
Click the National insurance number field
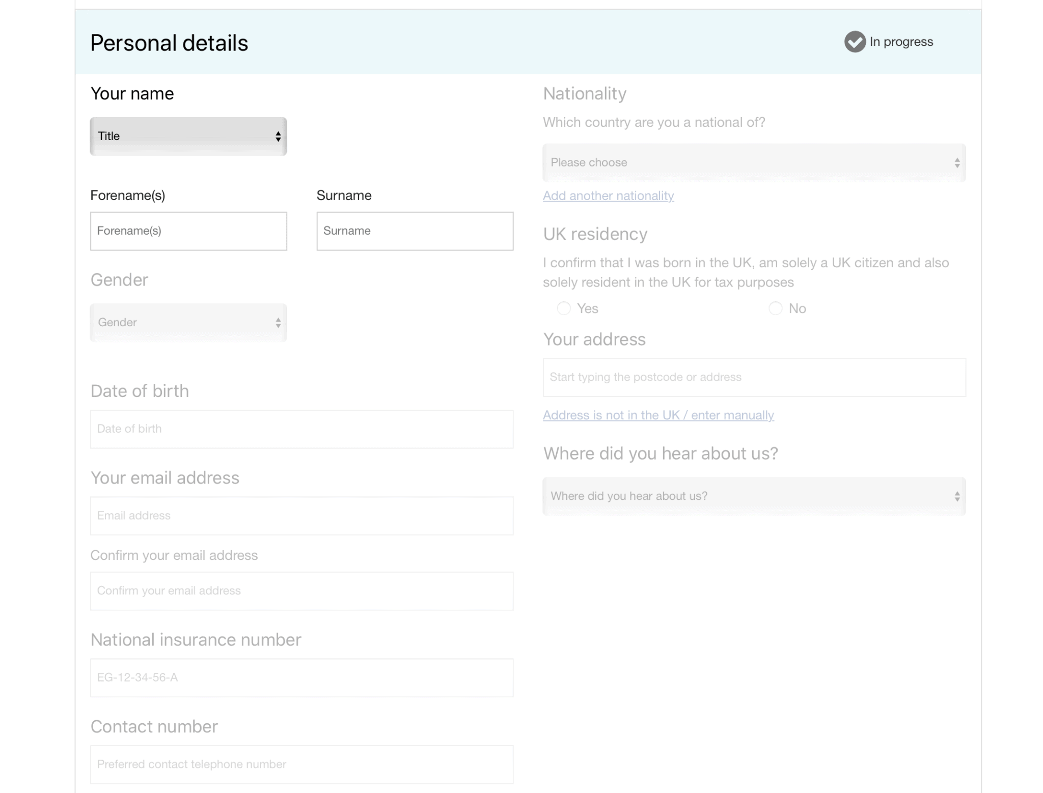pyautogui.click(x=301, y=677)
